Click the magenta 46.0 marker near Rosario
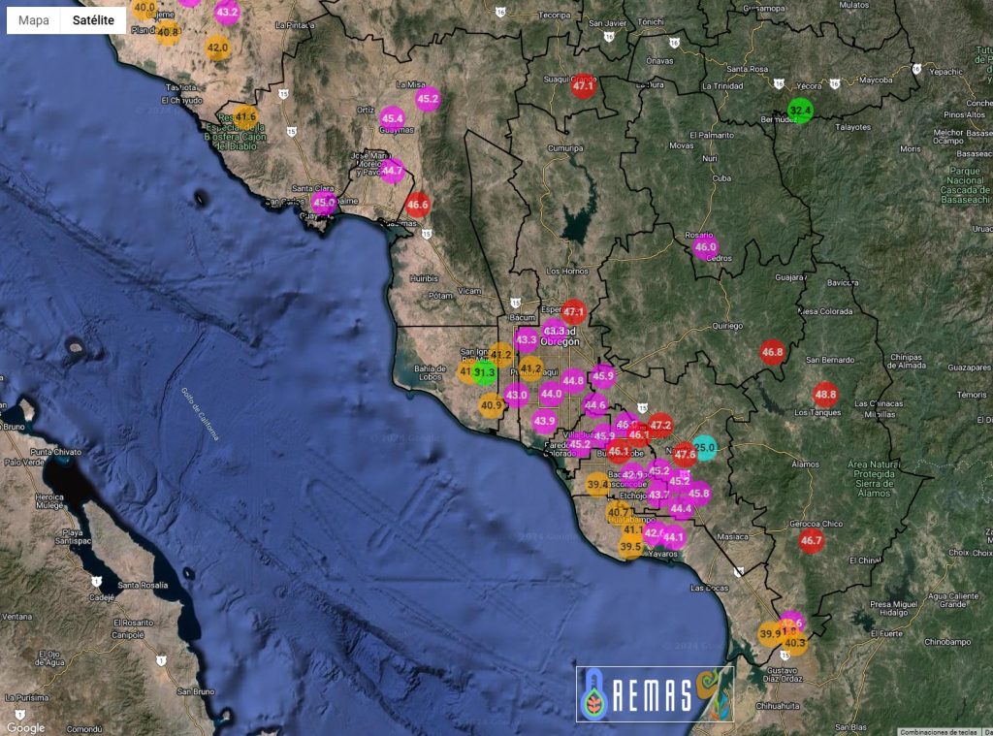Viewport: 993px width, 736px height. (x=705, y=247)
